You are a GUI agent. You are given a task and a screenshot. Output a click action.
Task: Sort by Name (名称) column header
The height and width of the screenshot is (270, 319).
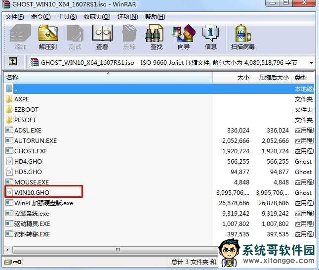pyautogui.click(x=108, y=78)
